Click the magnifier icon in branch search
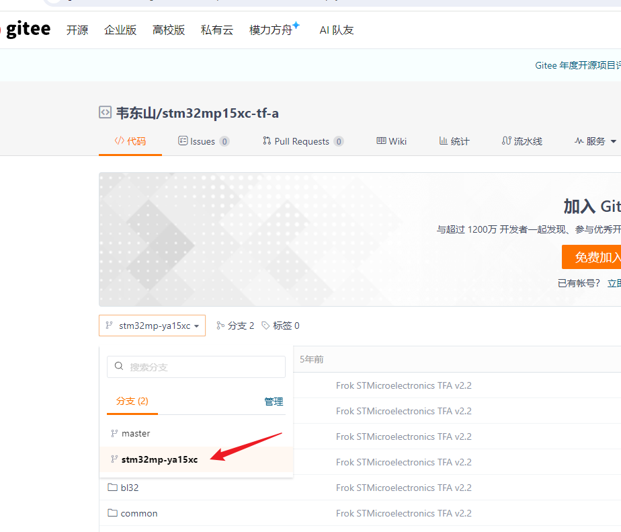Viewport: 621px width, 532px height. (119, 367)
